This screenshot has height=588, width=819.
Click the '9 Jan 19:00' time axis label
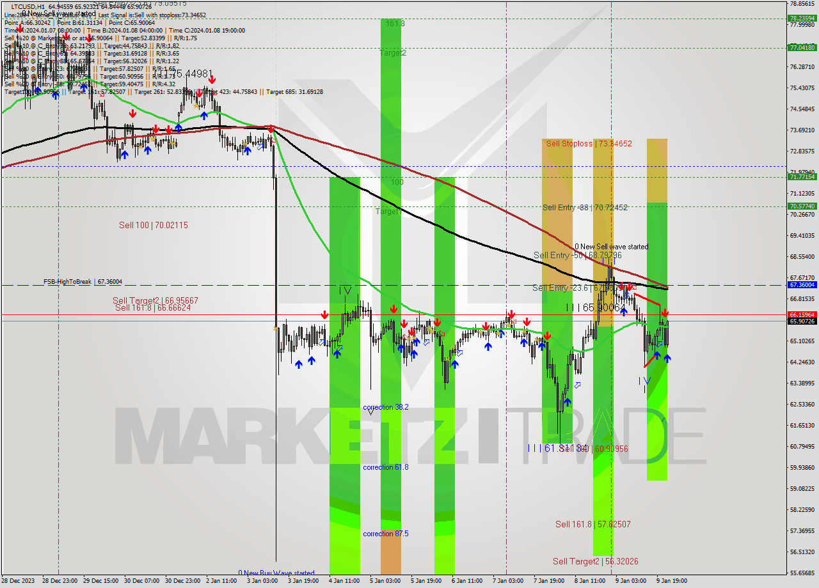671,581
